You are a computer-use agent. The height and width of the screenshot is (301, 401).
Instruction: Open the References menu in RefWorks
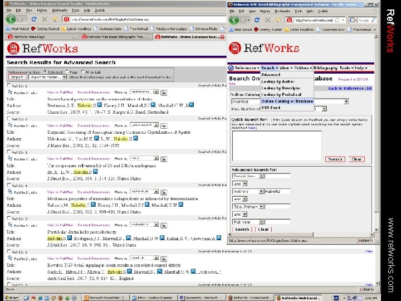pyautogui.click(x=247, y=68)
